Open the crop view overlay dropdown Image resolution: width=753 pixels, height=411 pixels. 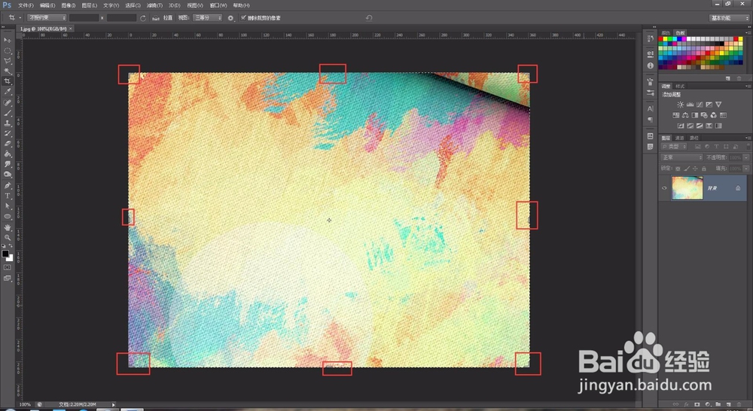208,18
